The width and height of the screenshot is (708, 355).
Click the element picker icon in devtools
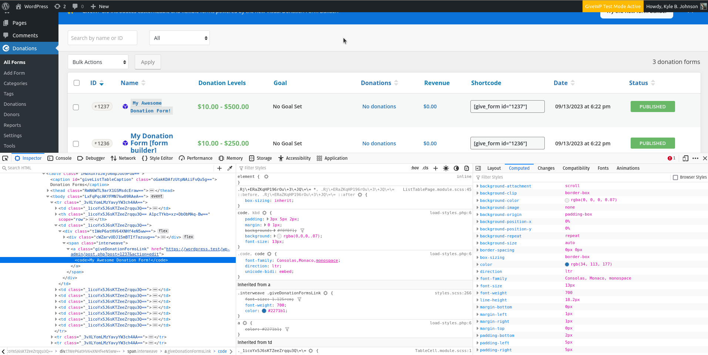pyautogui.click(x=5, y=158)
